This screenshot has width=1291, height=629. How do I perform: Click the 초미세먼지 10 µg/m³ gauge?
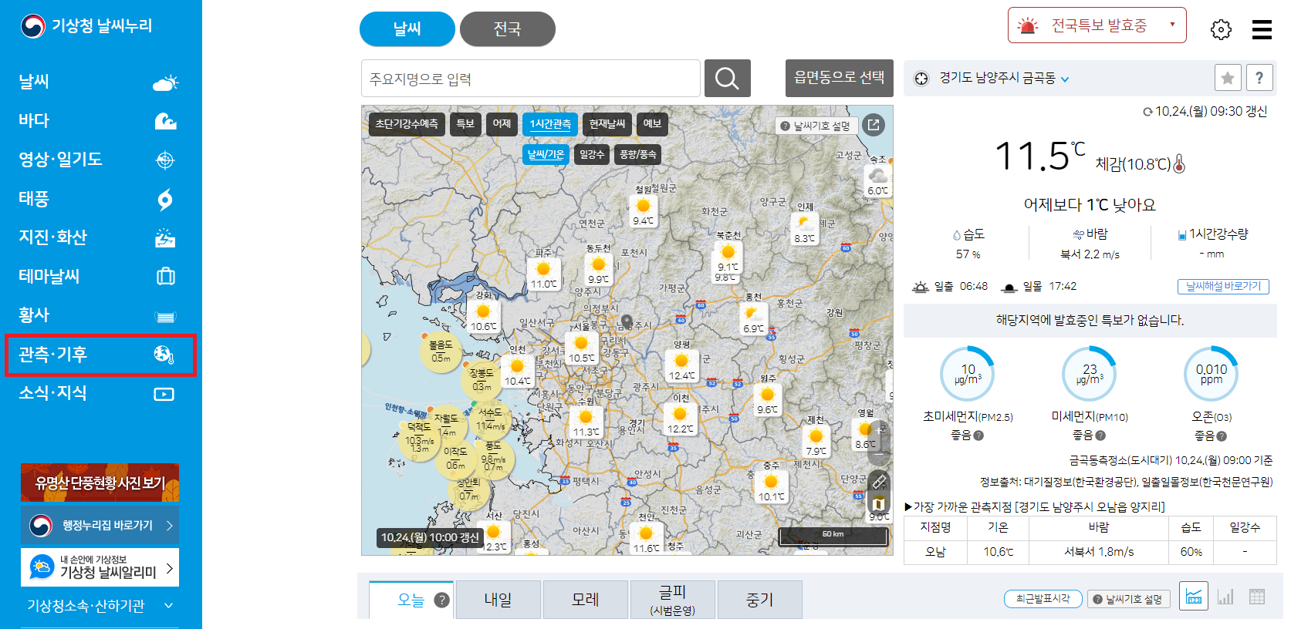pos(968,374)
